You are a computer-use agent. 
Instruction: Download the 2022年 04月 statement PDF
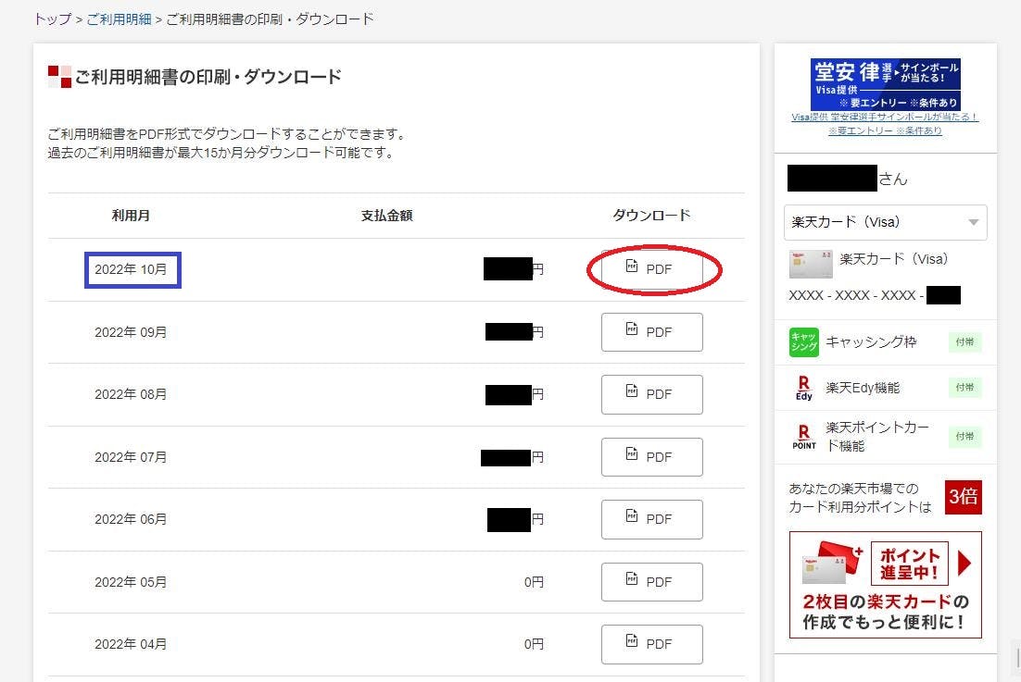pyautogui.click(x=652, y=644)
